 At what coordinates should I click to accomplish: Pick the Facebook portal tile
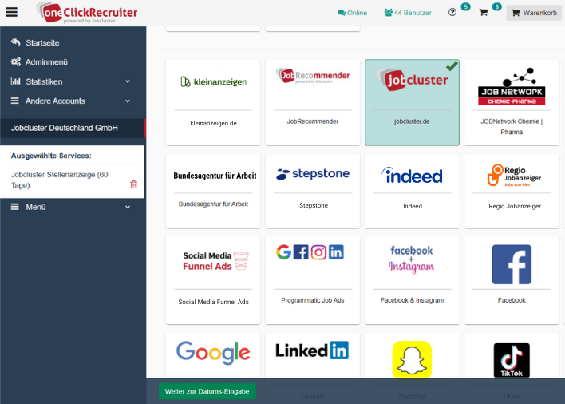[x=512, y=279]
